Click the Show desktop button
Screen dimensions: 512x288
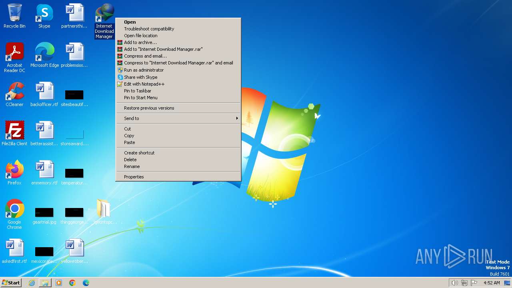508,283
